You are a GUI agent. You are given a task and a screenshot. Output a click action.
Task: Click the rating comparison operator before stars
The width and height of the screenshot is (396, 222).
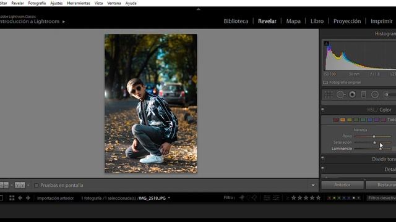(287, 198)
